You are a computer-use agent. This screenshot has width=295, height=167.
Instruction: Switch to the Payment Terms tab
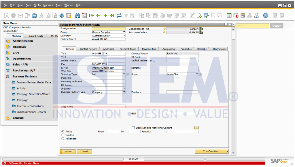point(128,49)
